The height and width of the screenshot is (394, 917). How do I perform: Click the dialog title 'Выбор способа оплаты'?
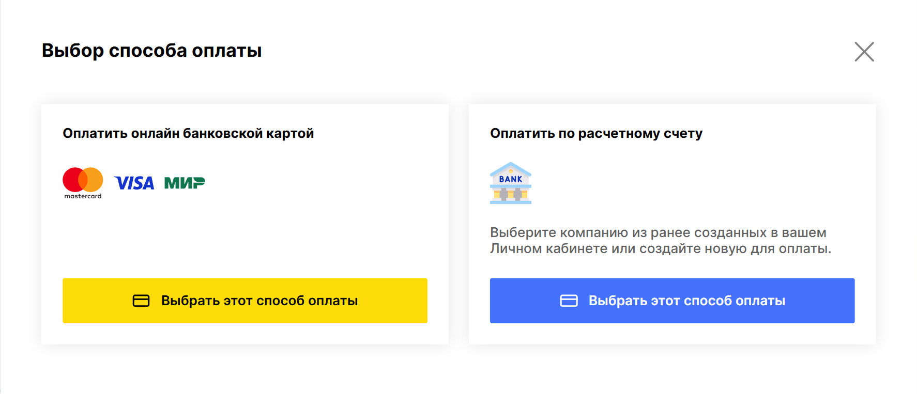(151, 51)
